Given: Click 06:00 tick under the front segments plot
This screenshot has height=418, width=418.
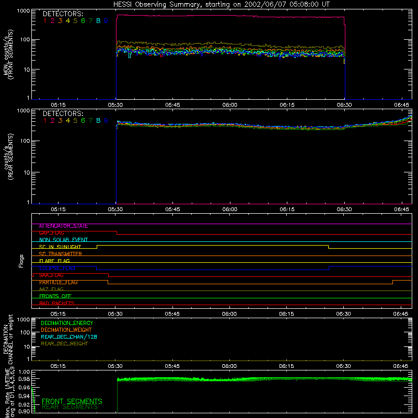Looking at the screenshot, I should tap(230, 105).
